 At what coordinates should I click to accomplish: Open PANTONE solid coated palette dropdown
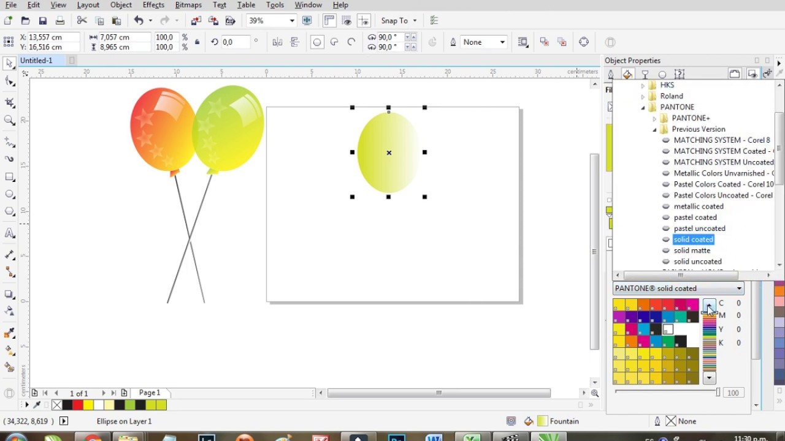pos(678,288)
